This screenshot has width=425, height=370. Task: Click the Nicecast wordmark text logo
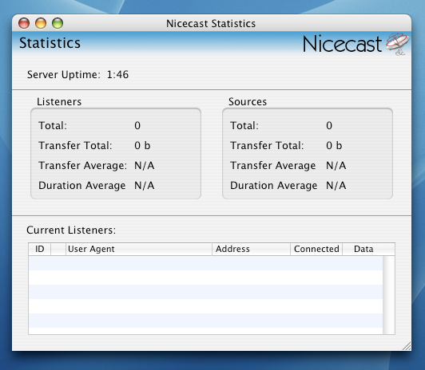click(343, 44)
